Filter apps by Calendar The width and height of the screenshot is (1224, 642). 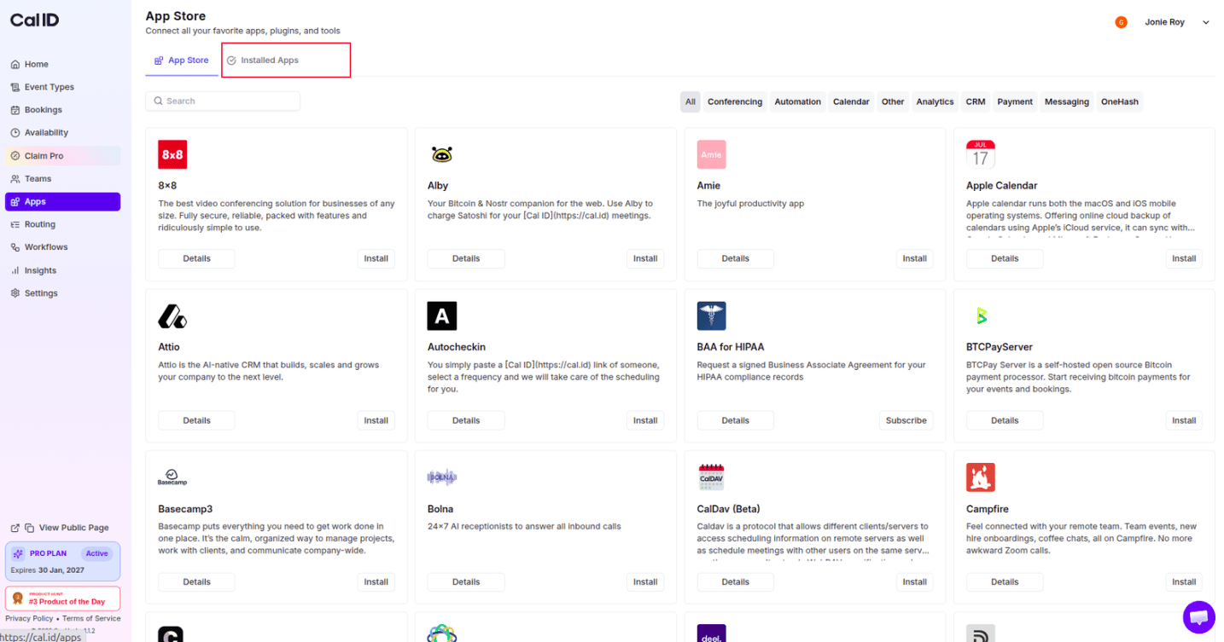[x=851, y=101]
